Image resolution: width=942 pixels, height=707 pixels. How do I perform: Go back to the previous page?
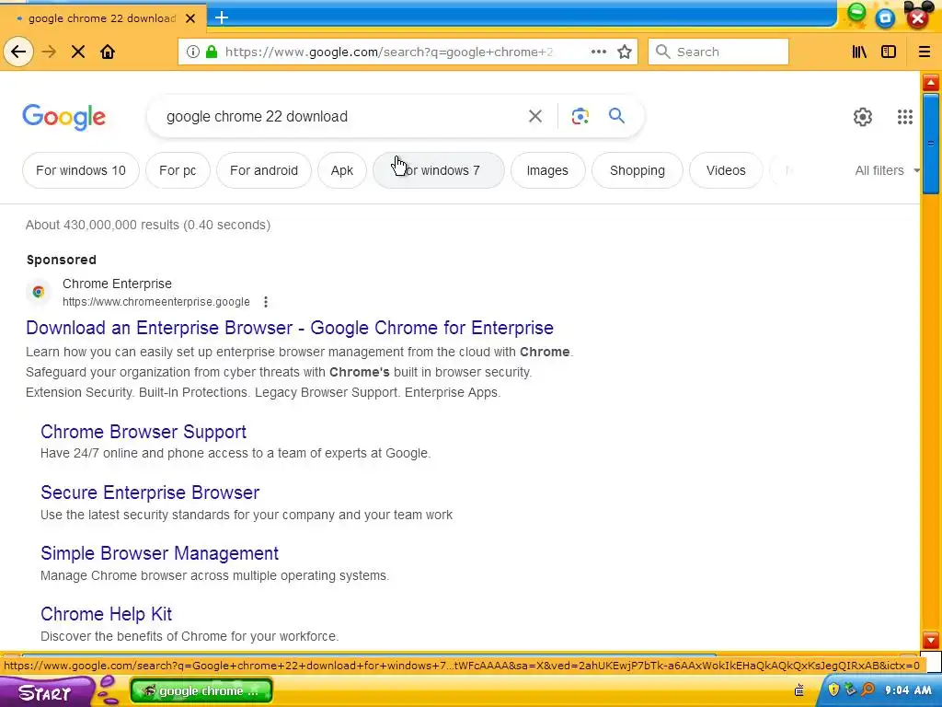(x=18, y=52)
